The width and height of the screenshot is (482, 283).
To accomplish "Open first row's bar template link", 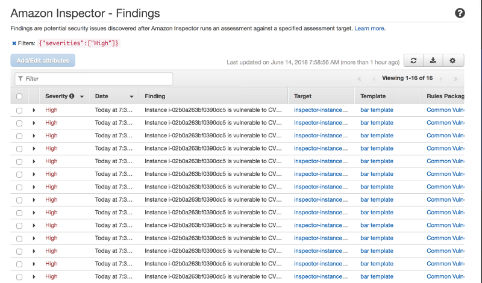I will pos(377,110).
